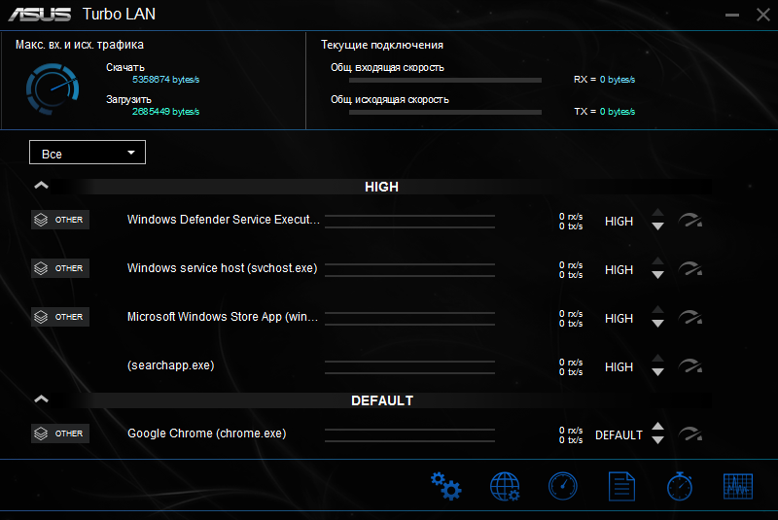
Task: Click traffic bars of Google Chrome row
Action: 409,434
